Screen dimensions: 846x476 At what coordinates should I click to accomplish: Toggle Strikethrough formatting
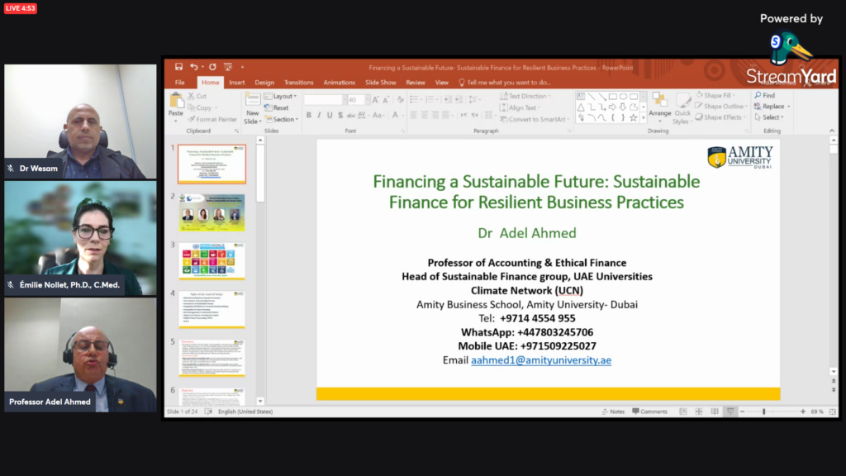350,115
